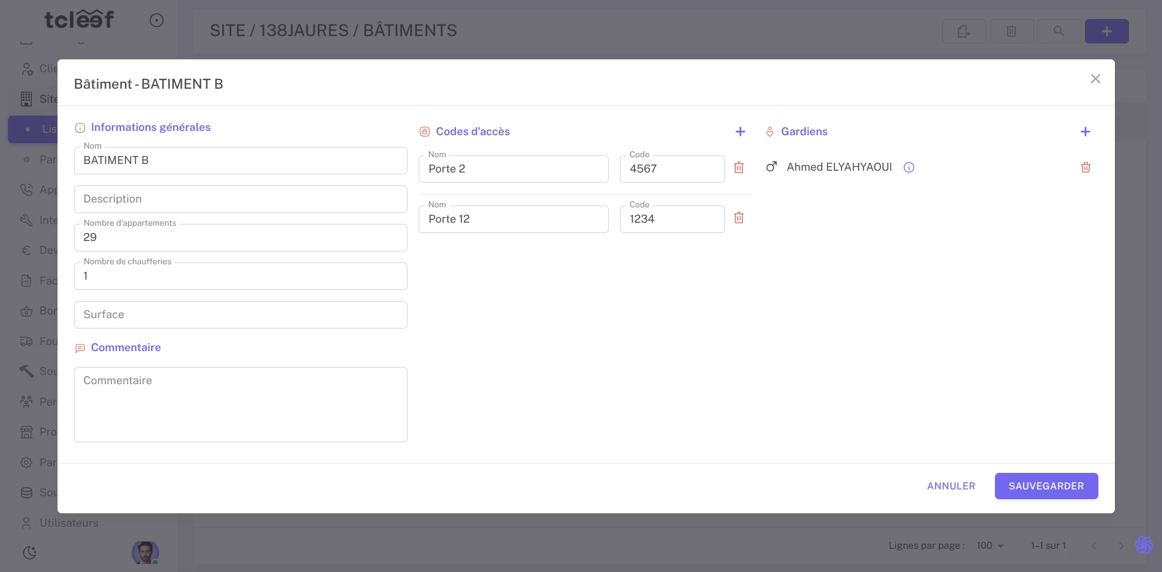
Task: Click the Commentaire text area
Action: [x=240, y=404]
